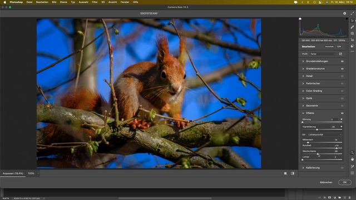Screen dimensions: 356x200
Task: Toggle Effekte panel visibility eye
Action: [342, 113]
